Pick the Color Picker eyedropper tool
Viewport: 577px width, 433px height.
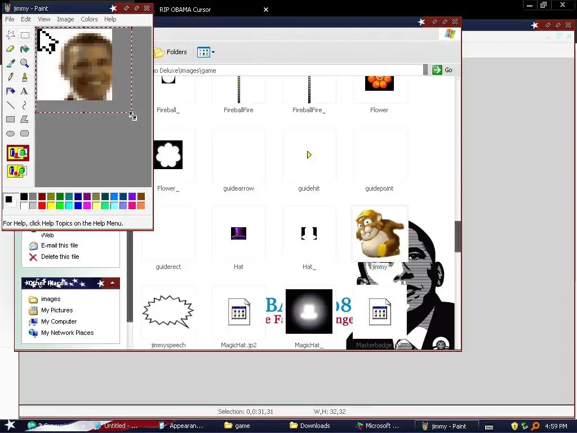11,63
